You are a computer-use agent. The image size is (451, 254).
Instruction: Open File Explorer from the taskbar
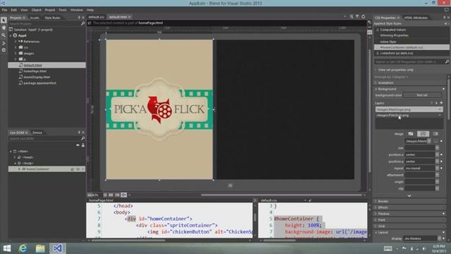point(40,248)
